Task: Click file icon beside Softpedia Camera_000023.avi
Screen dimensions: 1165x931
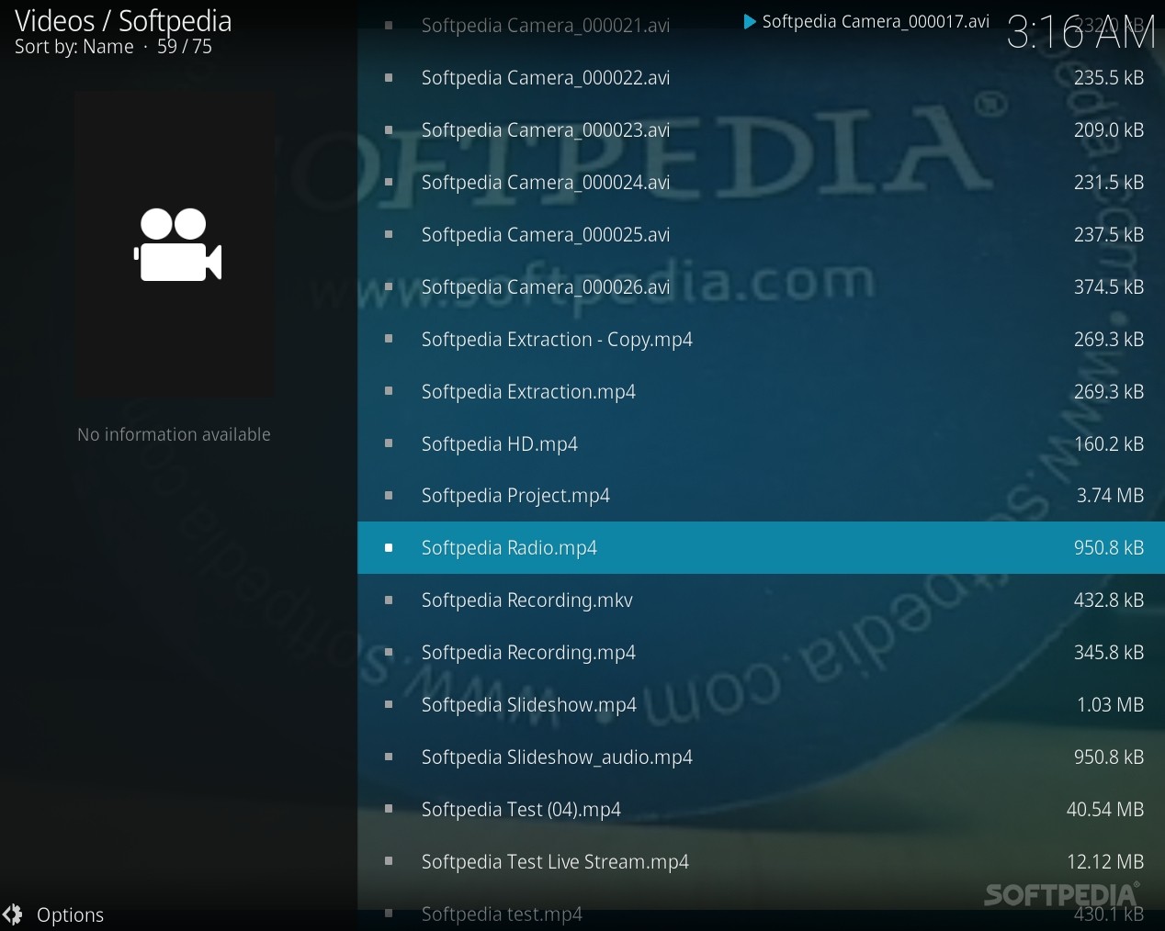Action: pyautogui.click(x=389, y=130)
